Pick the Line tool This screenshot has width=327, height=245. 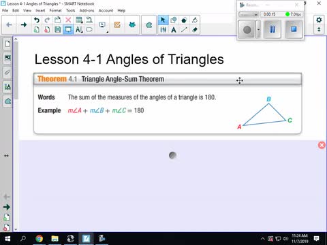[x=184, y=29]
